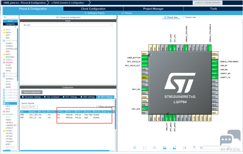Go to LPBAM Scenario & Configuration breadcrumb
Viewport: 243px width, 154px height.
click(x=68, y=3)
